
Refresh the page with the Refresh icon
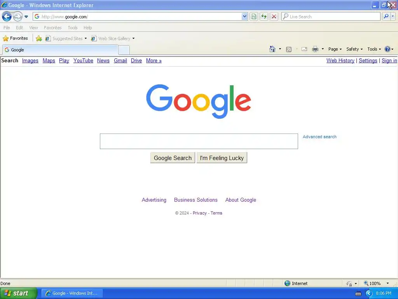[x=264, y=16]
